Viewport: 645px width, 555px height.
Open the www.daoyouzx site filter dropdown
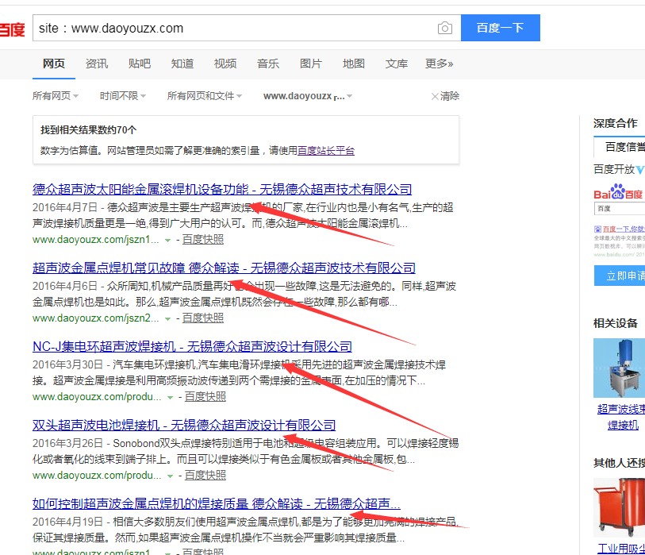[308, 96]
